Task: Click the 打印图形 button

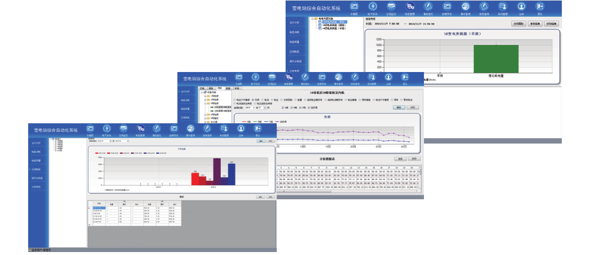Action: [518, 23]
